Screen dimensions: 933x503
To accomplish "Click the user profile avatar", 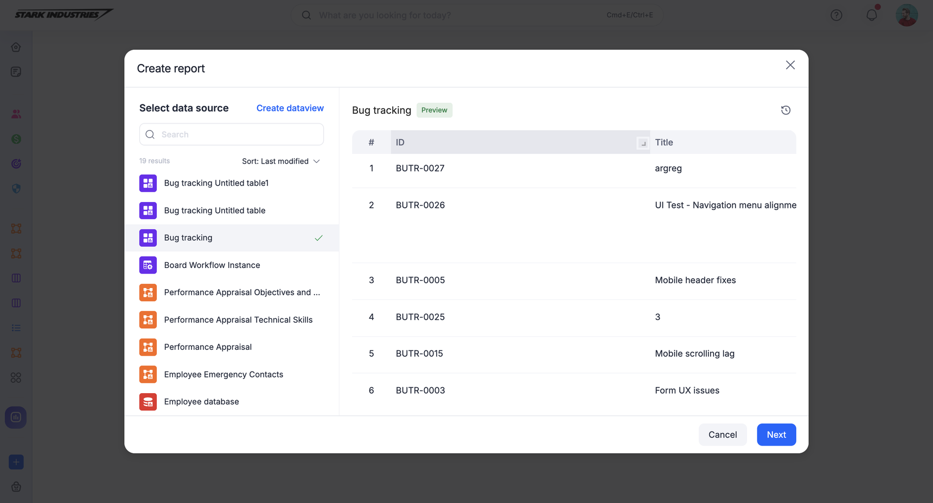I will (x=906, y=15).
